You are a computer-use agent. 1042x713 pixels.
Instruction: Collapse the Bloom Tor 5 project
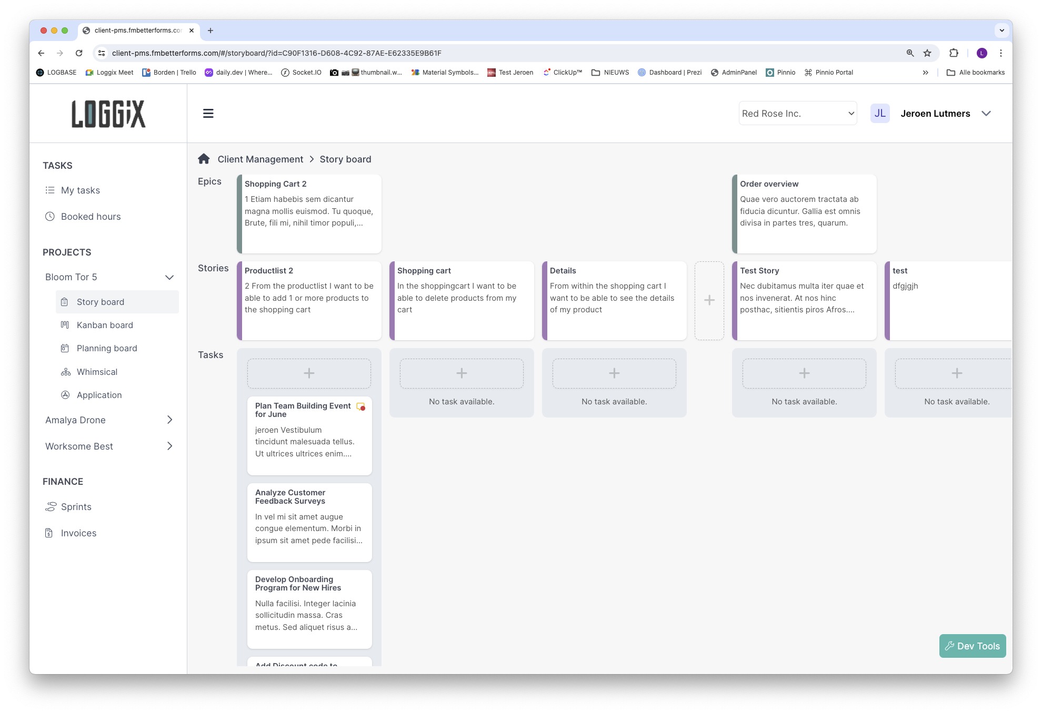pos(169,278)
